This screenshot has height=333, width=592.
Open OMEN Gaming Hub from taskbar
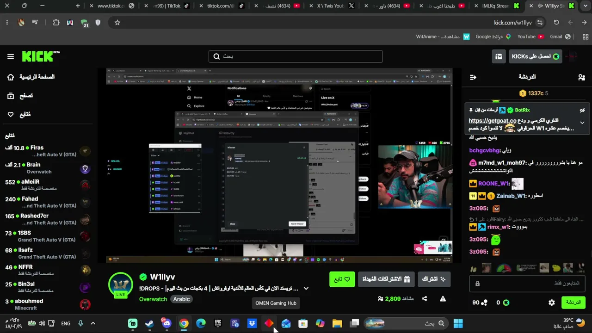tap(269, 323)
